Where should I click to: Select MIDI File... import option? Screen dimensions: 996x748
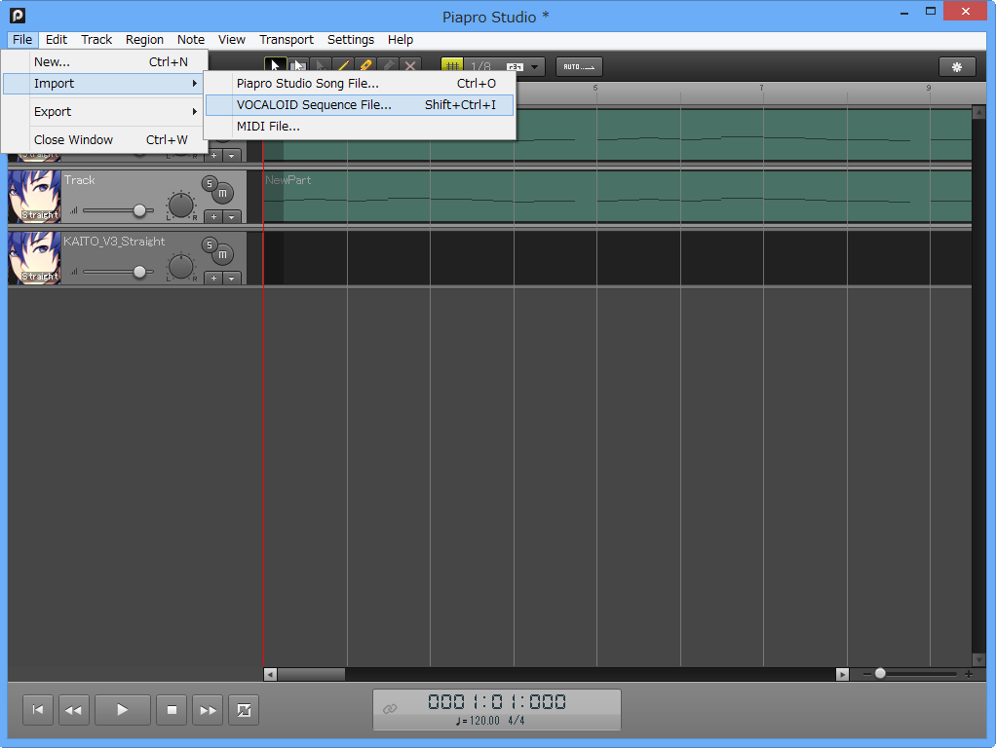click(x=360, y=127)
